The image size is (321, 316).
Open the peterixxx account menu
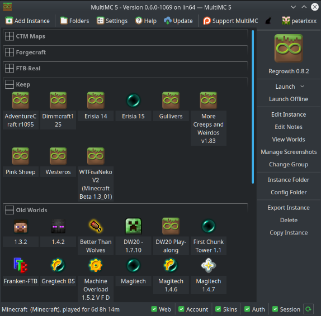pyautogui.click(x=299, y=21)
